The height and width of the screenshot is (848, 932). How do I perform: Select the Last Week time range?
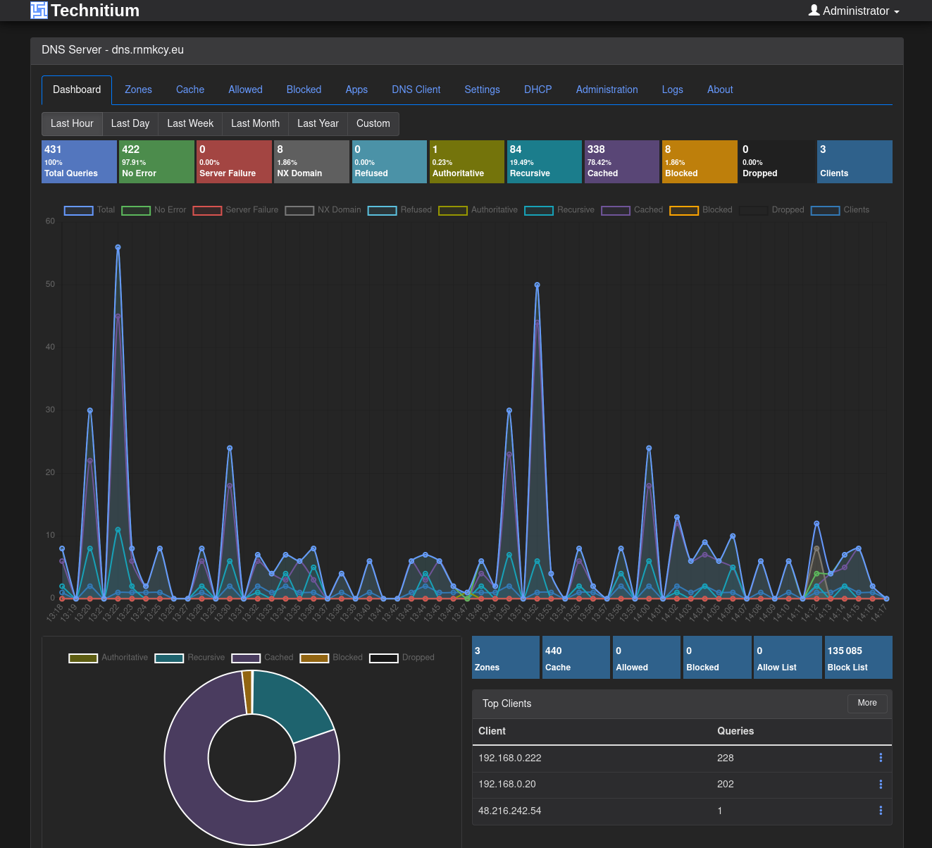190,123
